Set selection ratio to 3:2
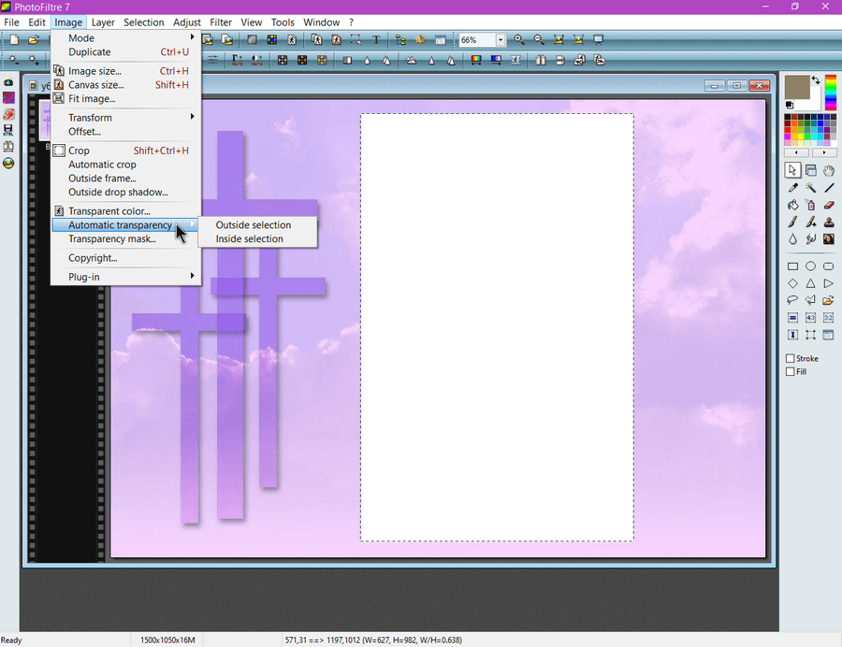The image size is (842, 647). point(829,318)
